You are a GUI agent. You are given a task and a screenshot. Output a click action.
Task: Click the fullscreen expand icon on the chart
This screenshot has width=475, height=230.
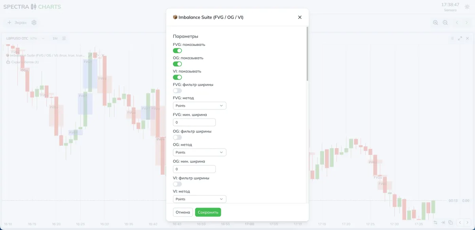460,38
